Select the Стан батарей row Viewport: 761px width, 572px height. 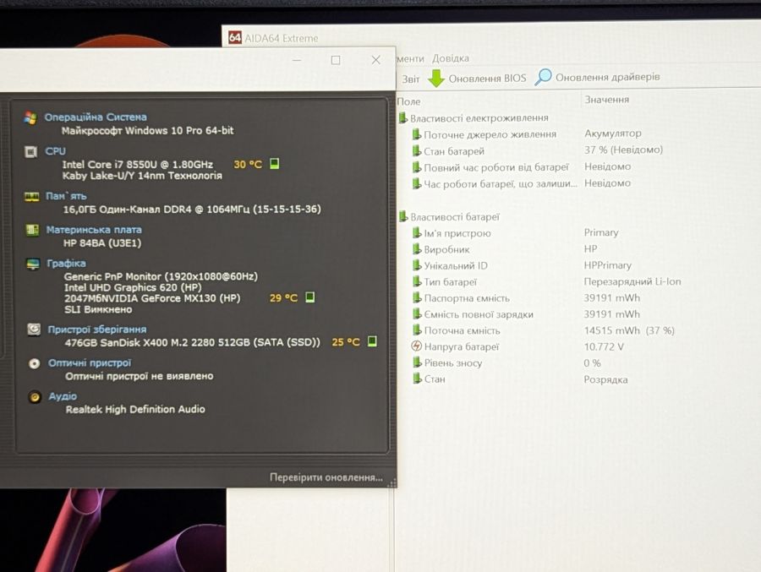(x=537, y=150)
